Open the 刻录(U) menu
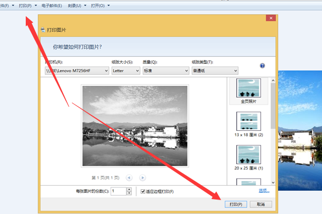This screenshot has height=214, width=322. point(75,6)
